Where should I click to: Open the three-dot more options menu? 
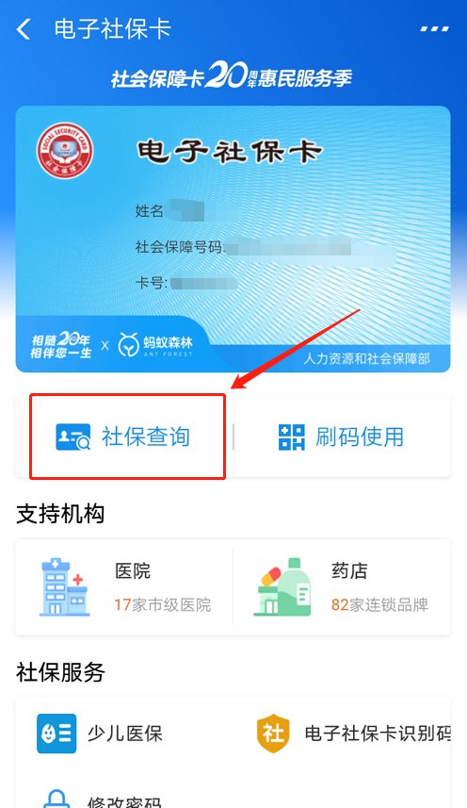point(434,29)
